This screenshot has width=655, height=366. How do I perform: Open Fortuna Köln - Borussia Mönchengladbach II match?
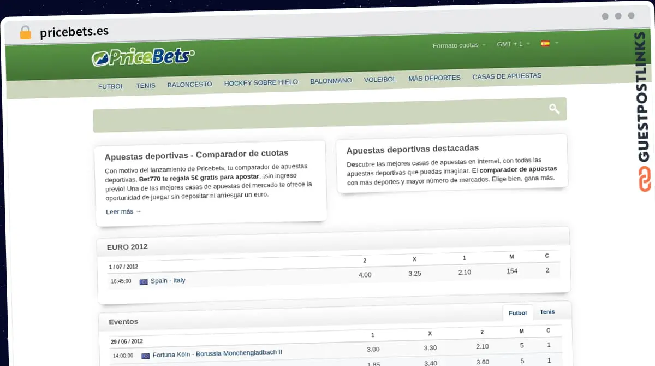click(x=217, y=353)
